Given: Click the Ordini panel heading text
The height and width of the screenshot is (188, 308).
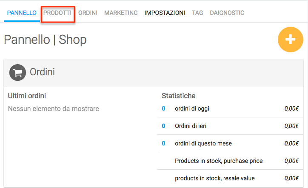Looking at the screenshot, I should (x=42, y=72).
